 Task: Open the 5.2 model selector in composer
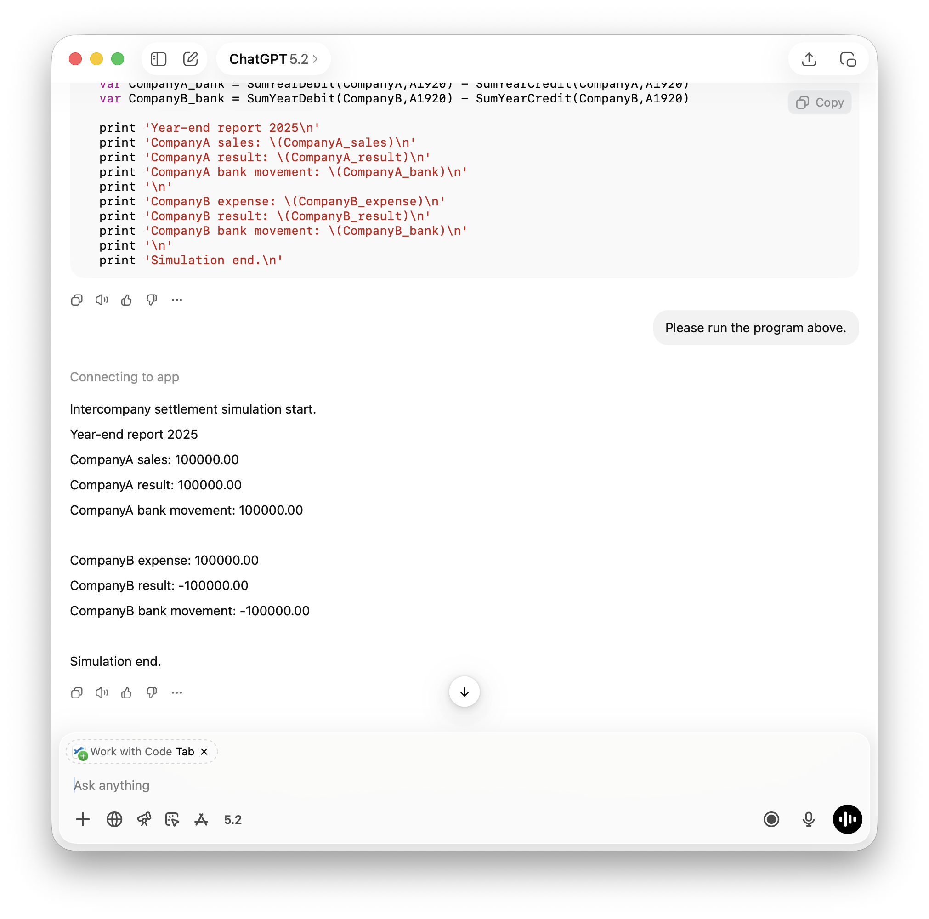tap(233, 820)
